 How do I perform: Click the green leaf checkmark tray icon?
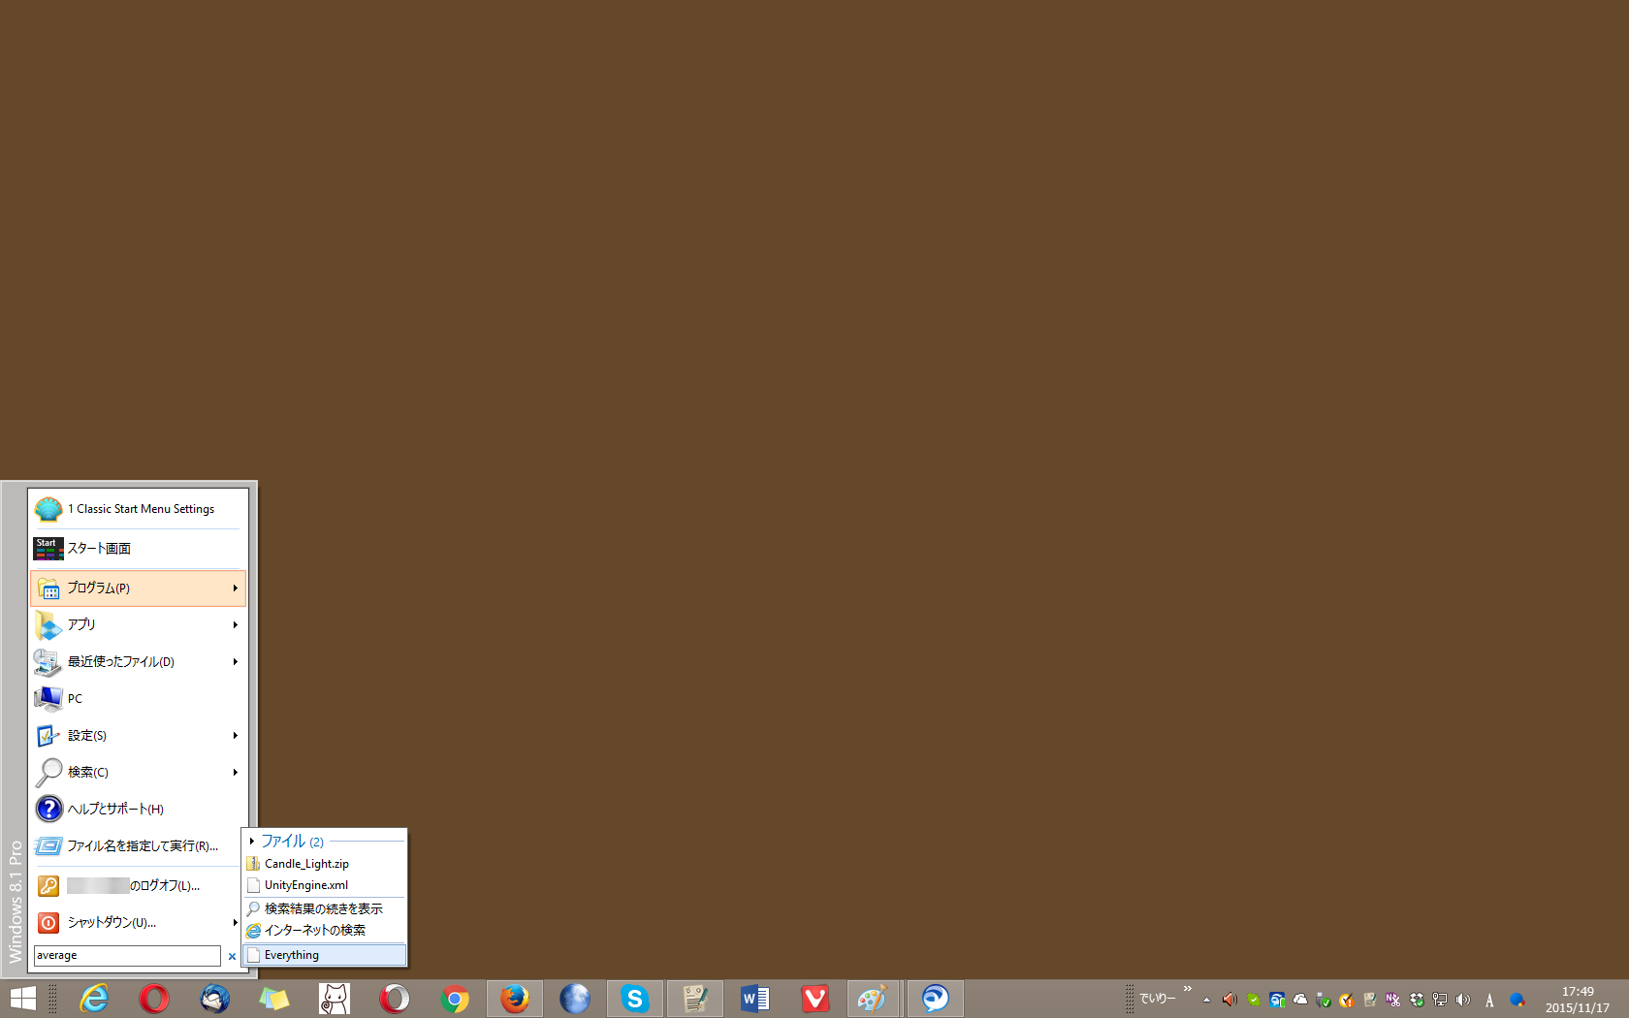click(1254, 1000)
